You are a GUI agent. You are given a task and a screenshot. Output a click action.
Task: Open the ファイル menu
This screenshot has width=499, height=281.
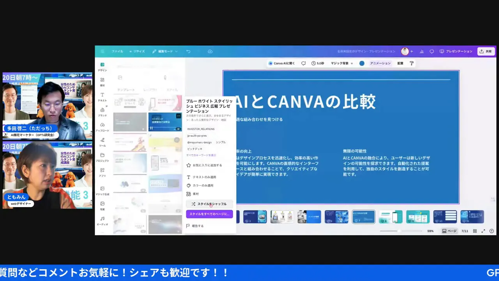(117, 51)
